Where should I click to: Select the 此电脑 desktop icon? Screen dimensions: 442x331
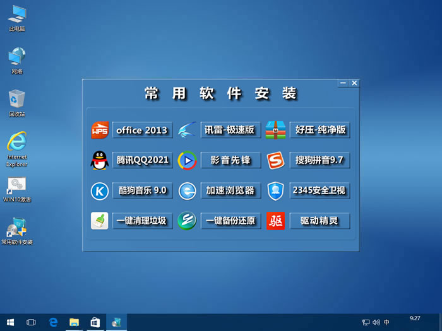(x=17, y=18)
